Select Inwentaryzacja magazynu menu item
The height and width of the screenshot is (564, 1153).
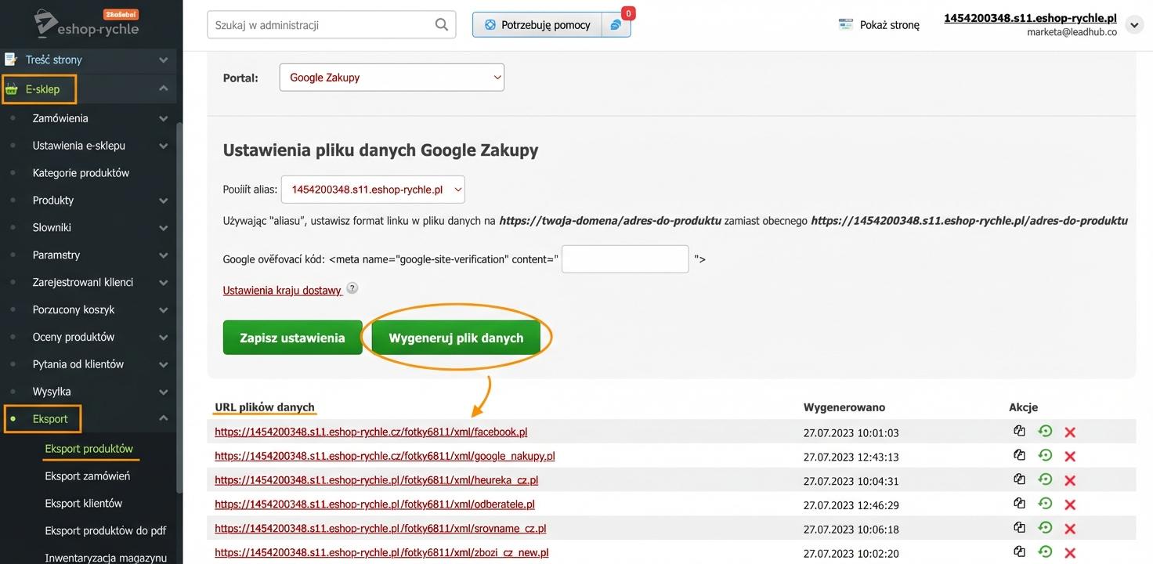[106, 557]
